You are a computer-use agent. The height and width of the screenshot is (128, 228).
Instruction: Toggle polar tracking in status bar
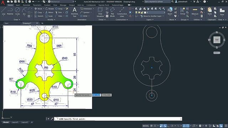coord(172,126)
